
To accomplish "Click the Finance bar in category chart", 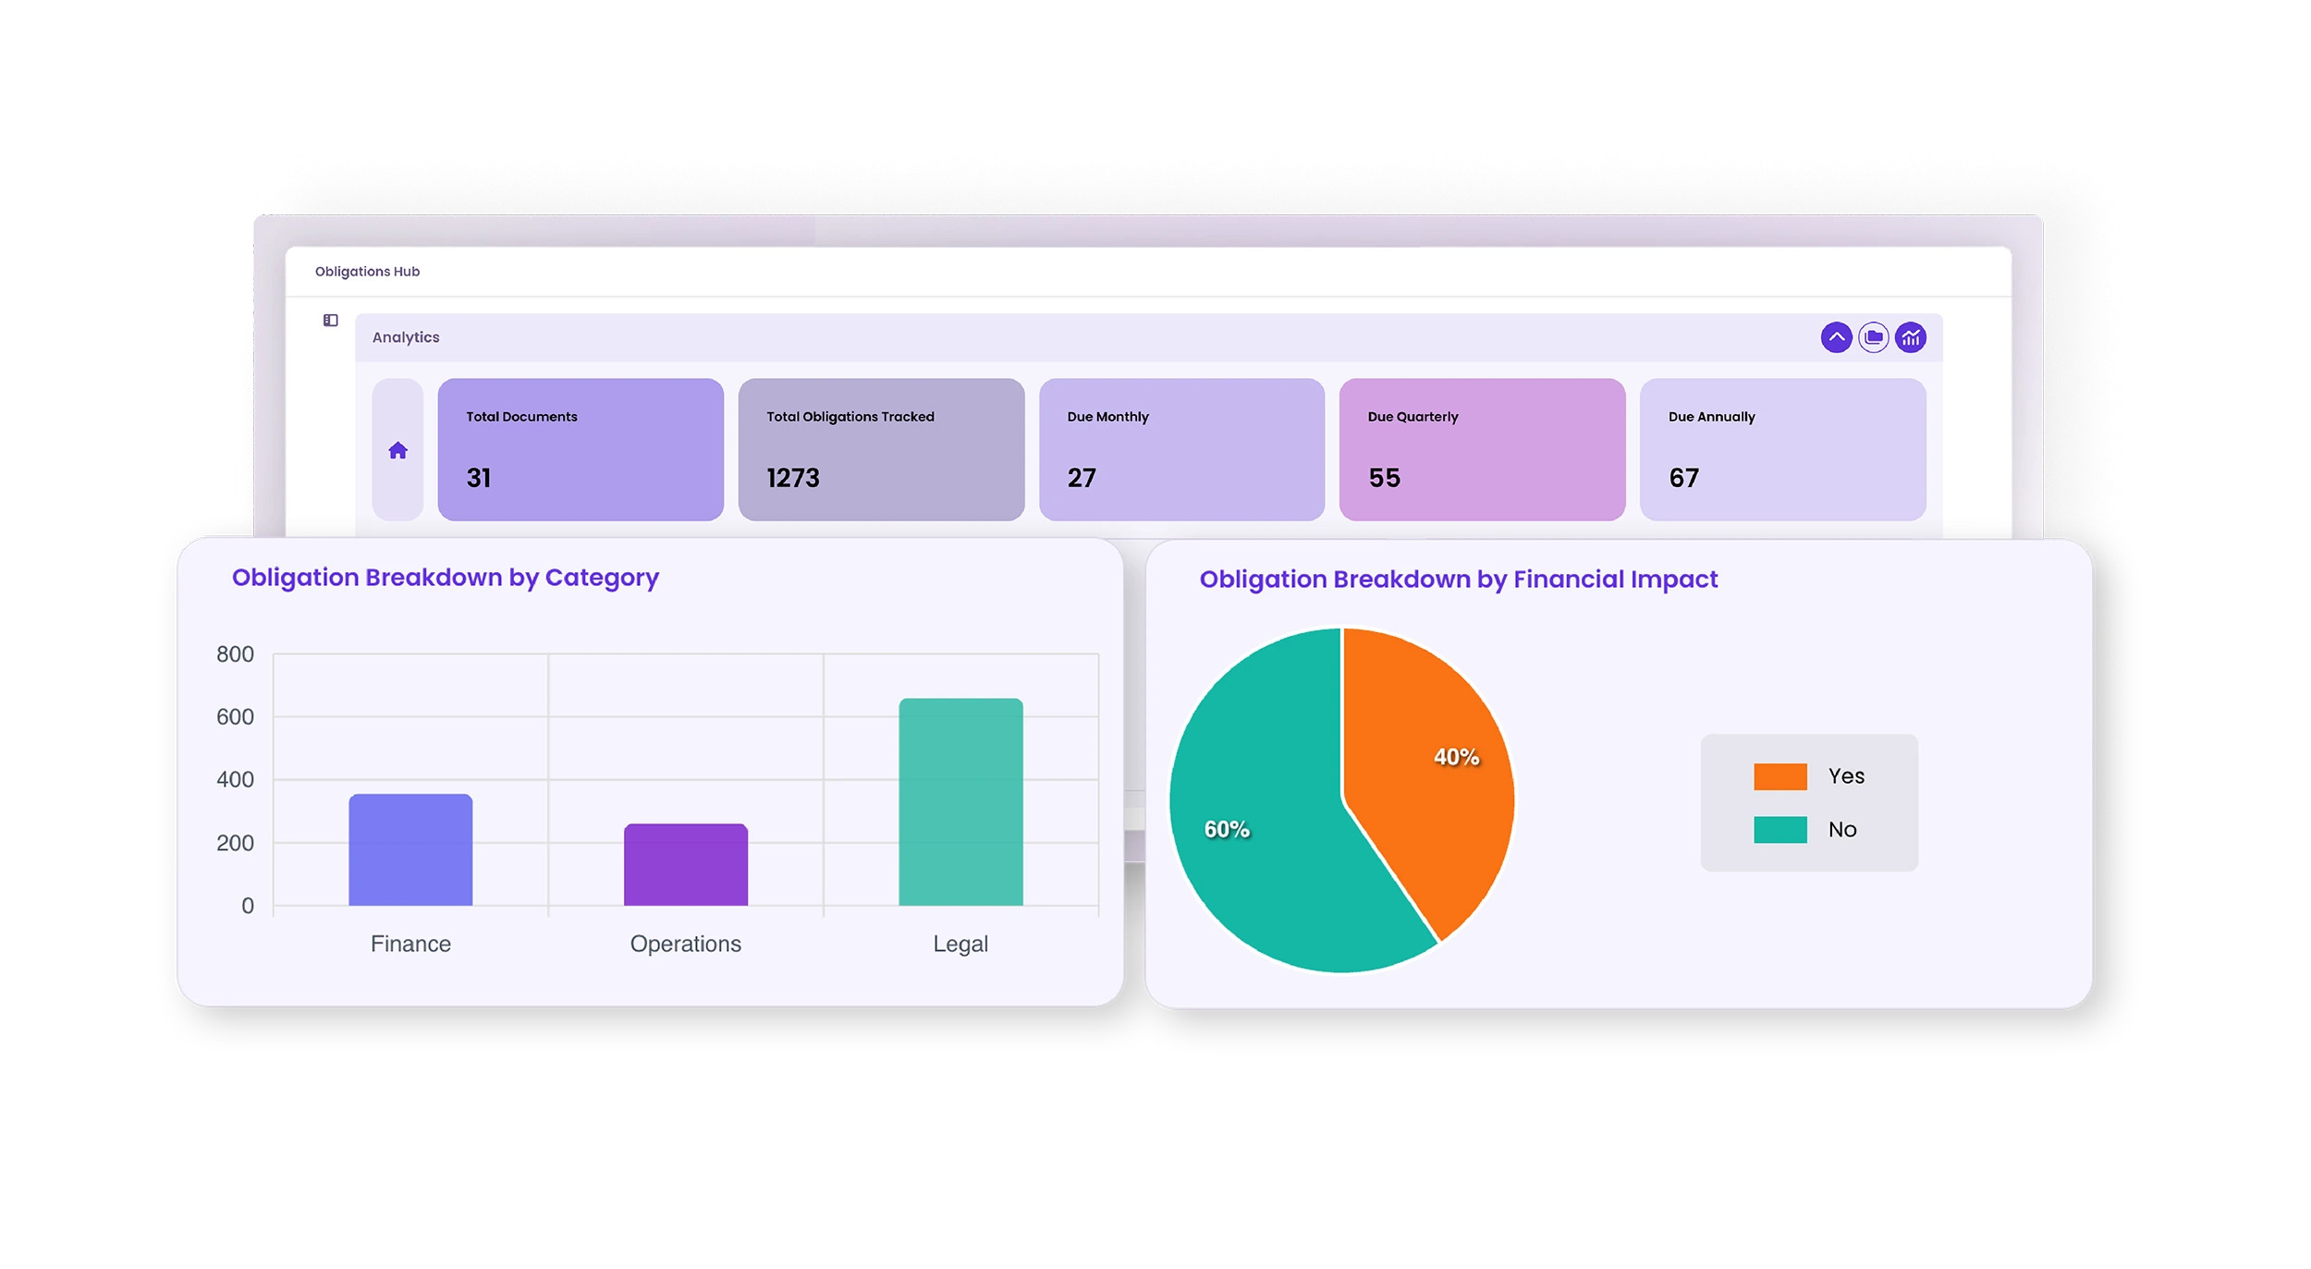I will (x=410, y=849).
